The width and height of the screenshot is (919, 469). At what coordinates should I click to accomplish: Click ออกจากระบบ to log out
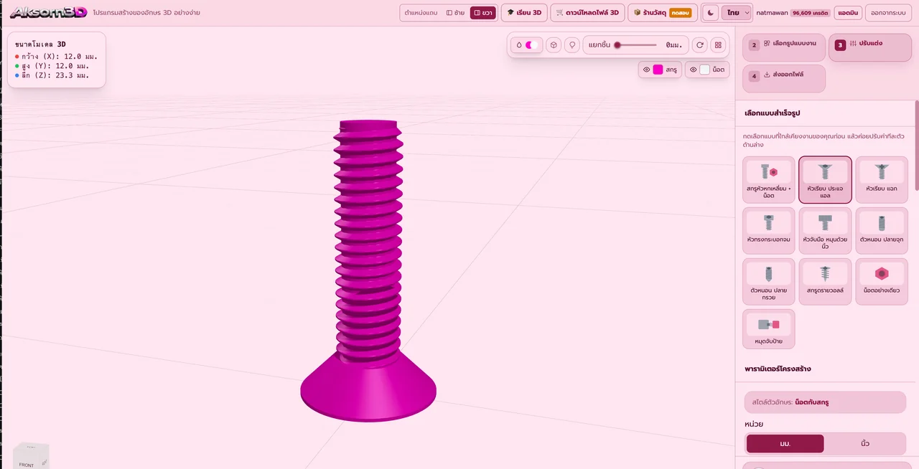(x=887, y=13)
